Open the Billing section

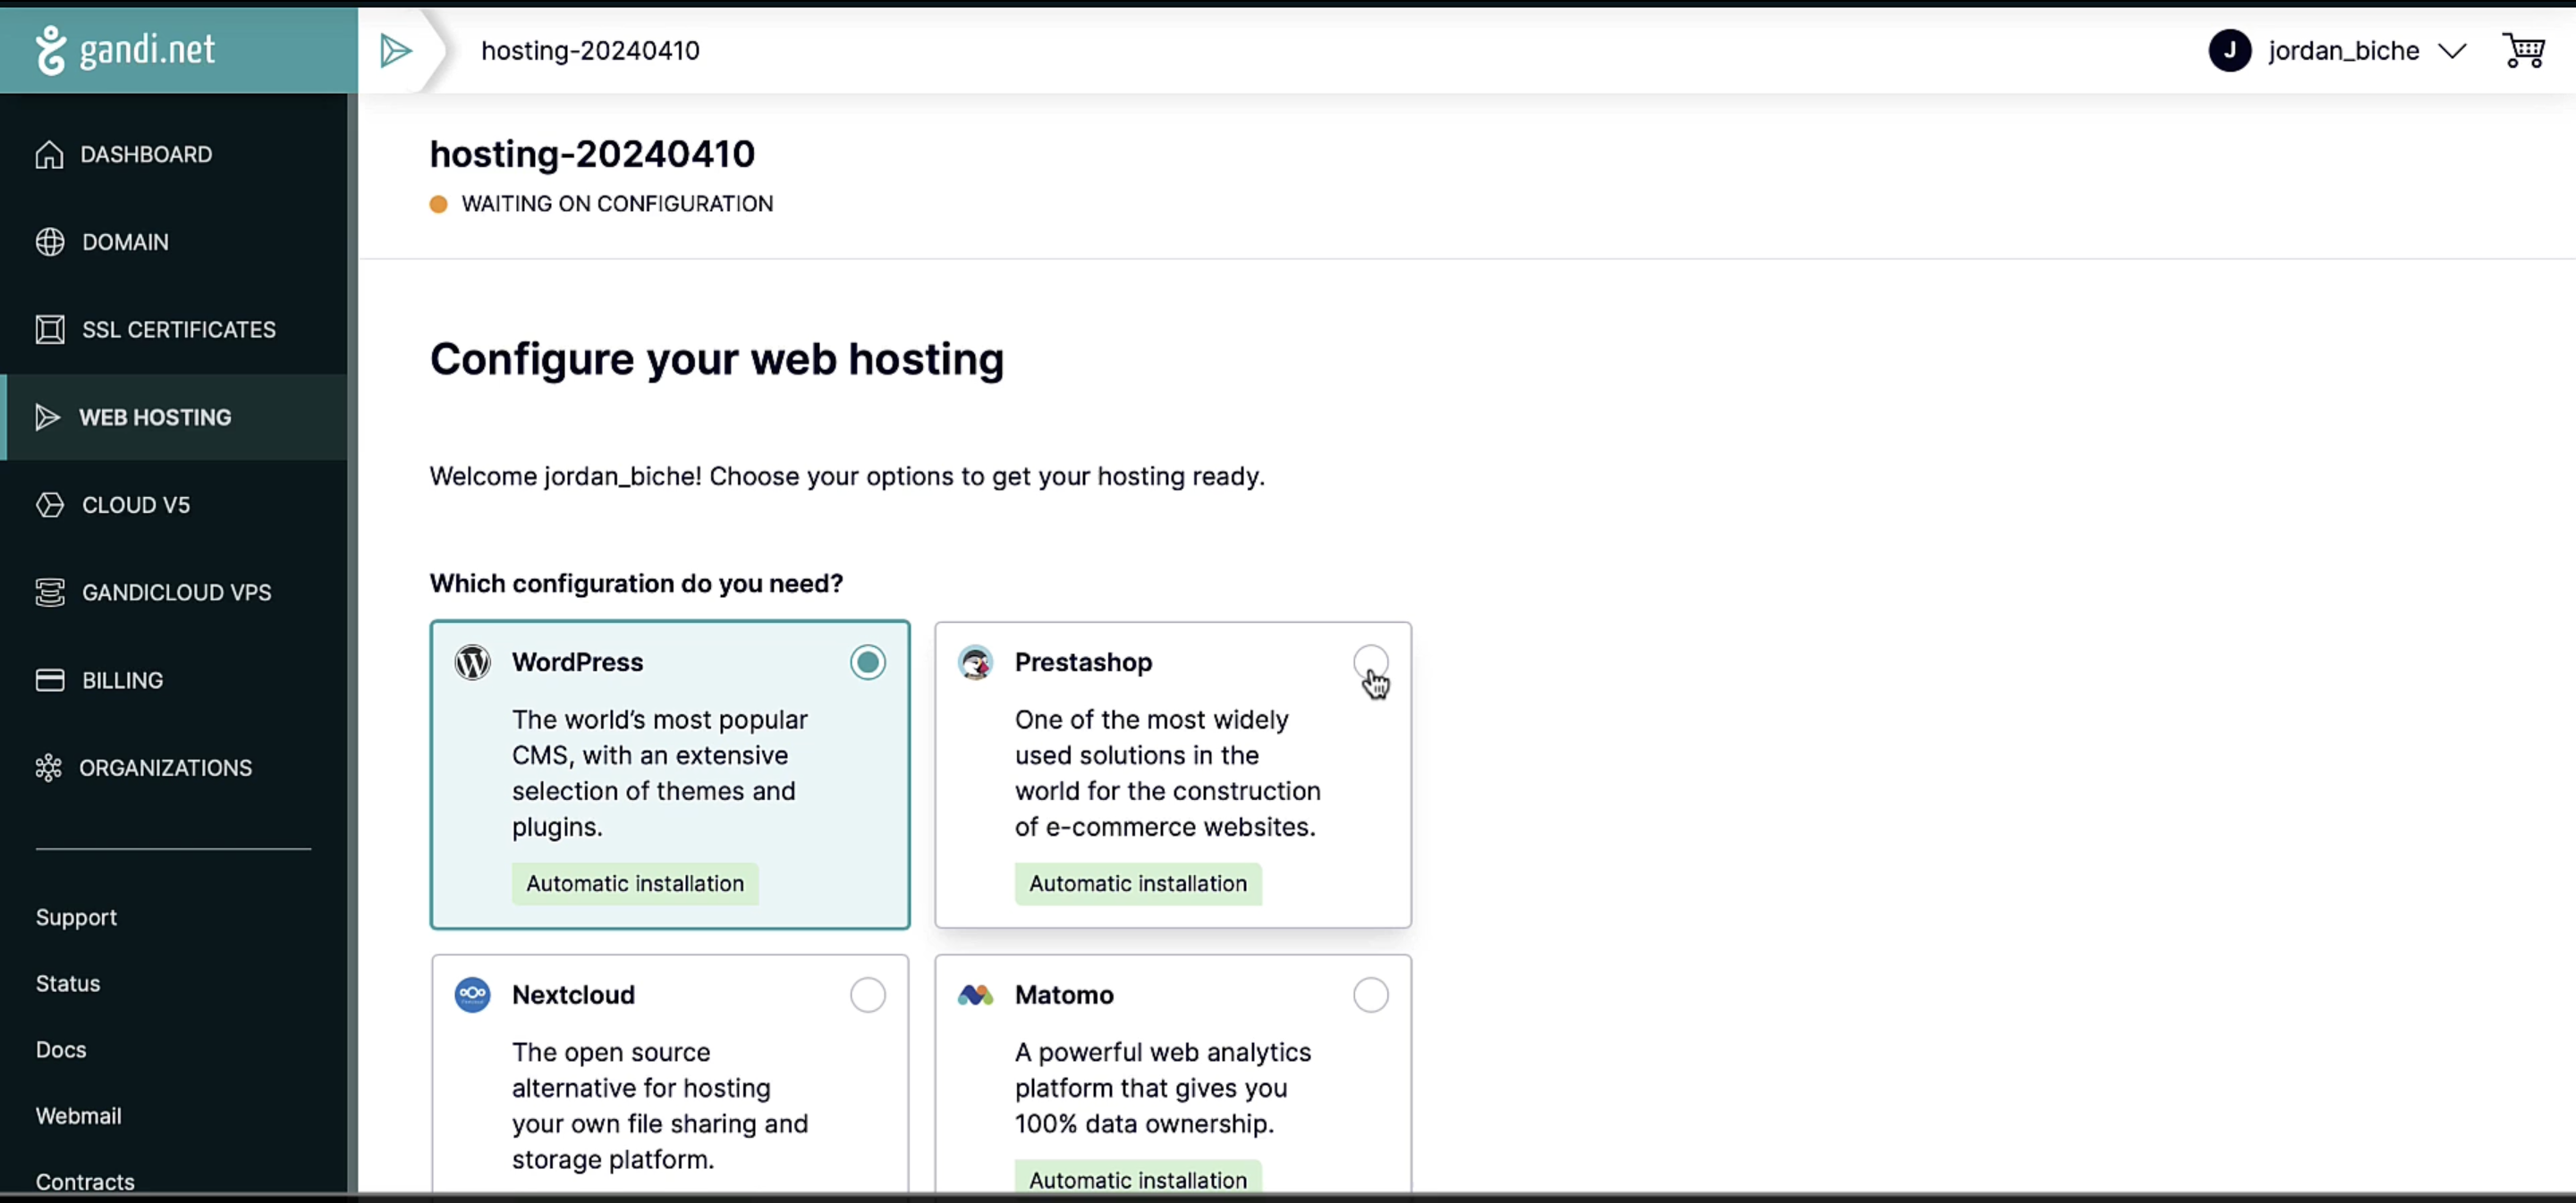click(x=174, y=680)
